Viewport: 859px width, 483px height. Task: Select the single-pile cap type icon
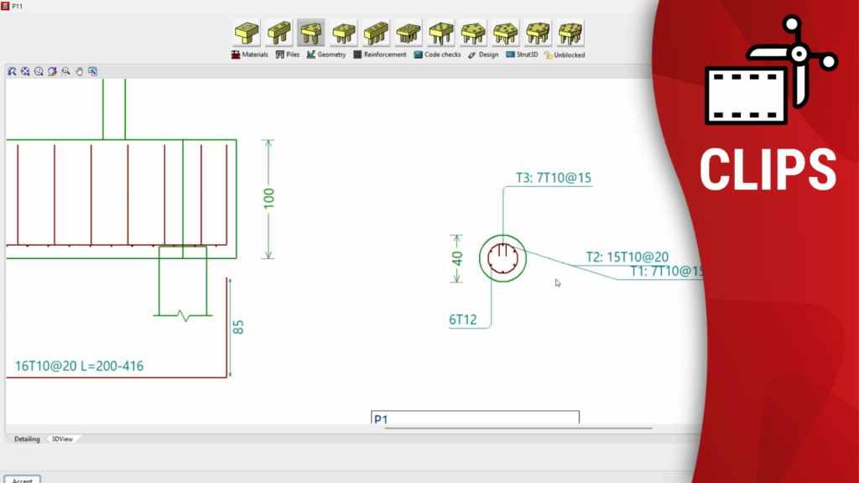246,34
